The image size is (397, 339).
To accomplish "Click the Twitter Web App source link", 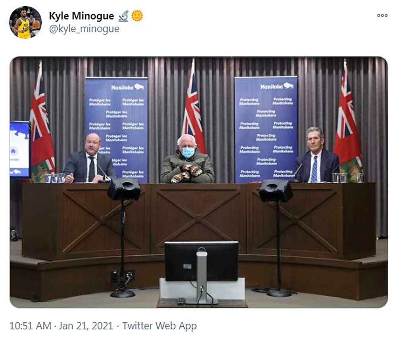I will tap(159, 326).
